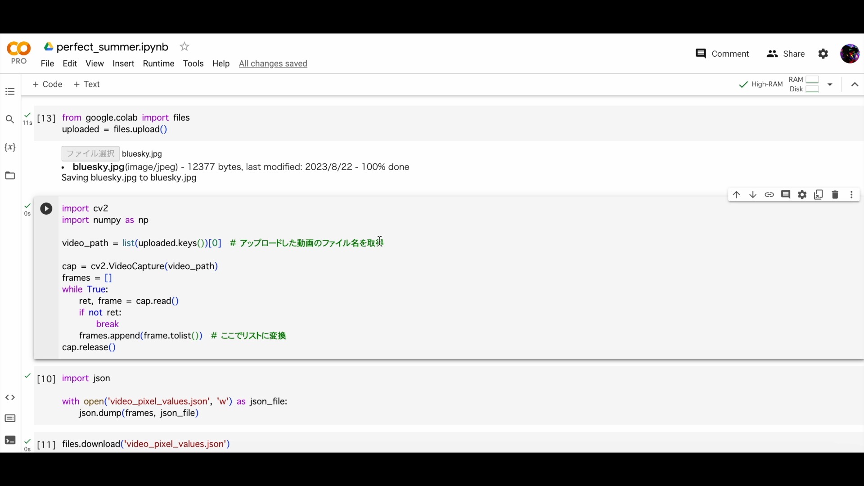Open the variables inspector panel
This screenshot has width=864, height=486.
click(x=10, y=148)
